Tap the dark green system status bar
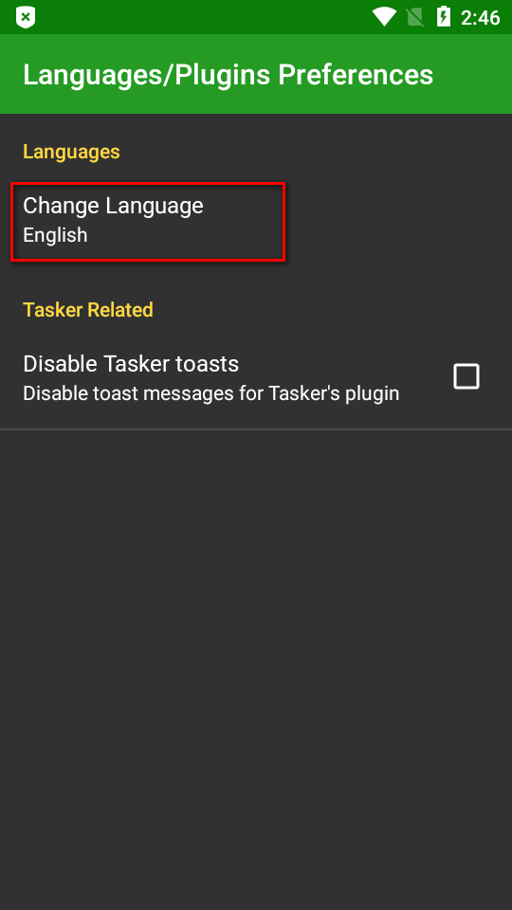512x910 pixels. point(256,17)
